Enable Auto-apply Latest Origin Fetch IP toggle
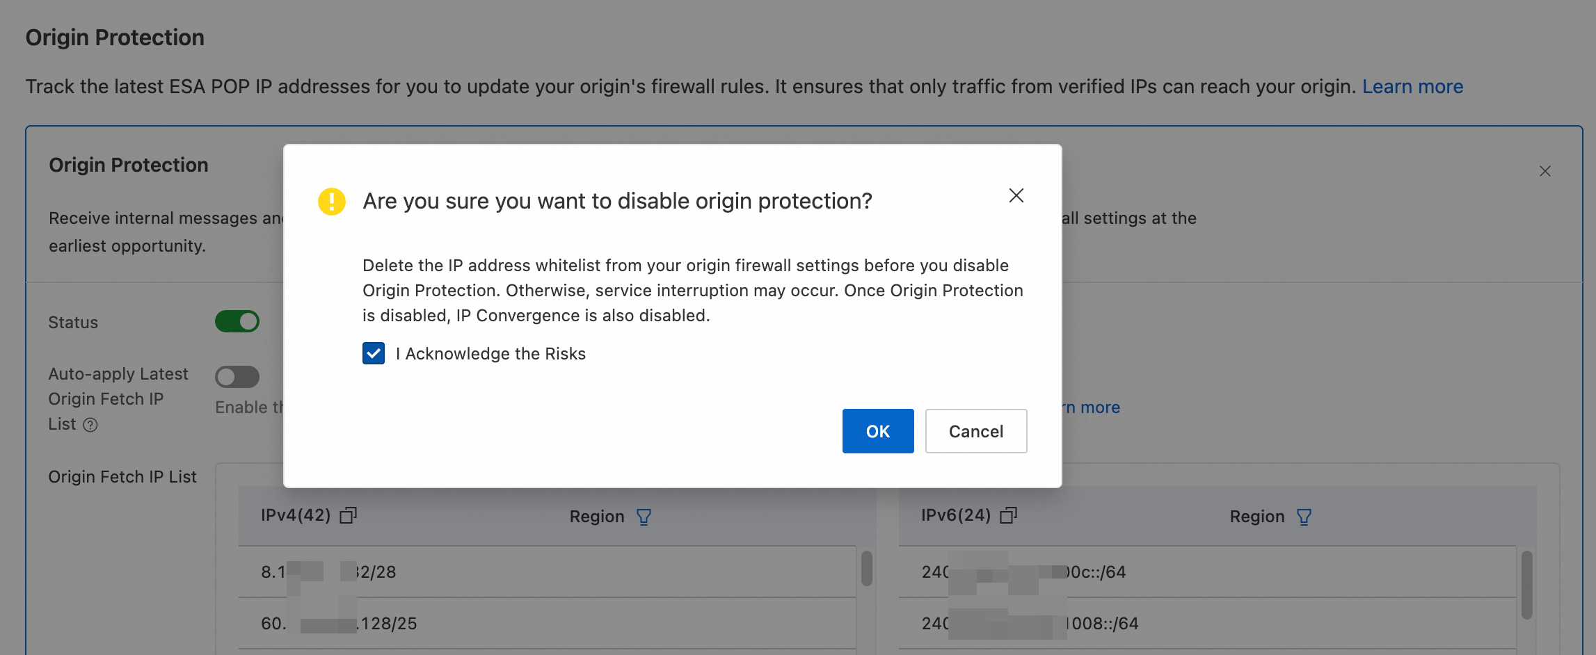 point(237,377)
